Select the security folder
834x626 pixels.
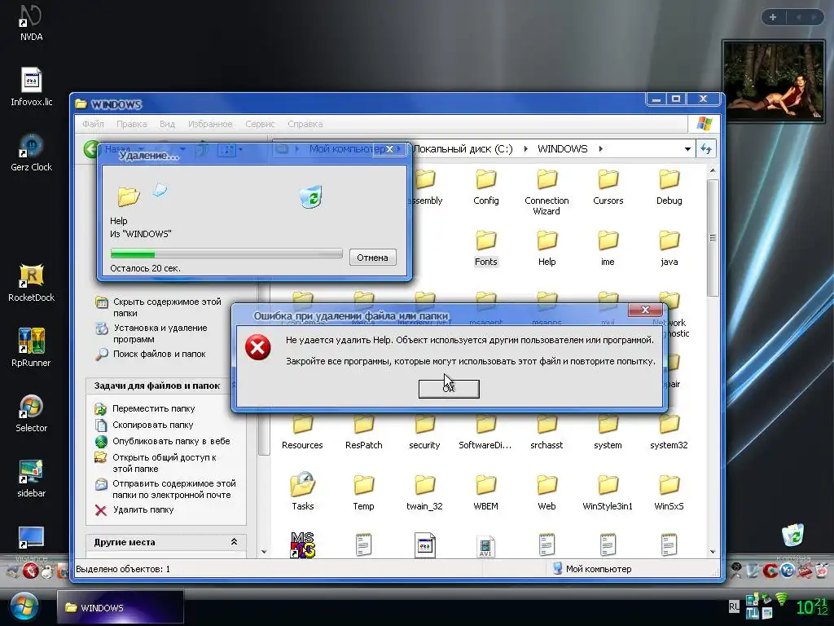[x=424, y=432]
